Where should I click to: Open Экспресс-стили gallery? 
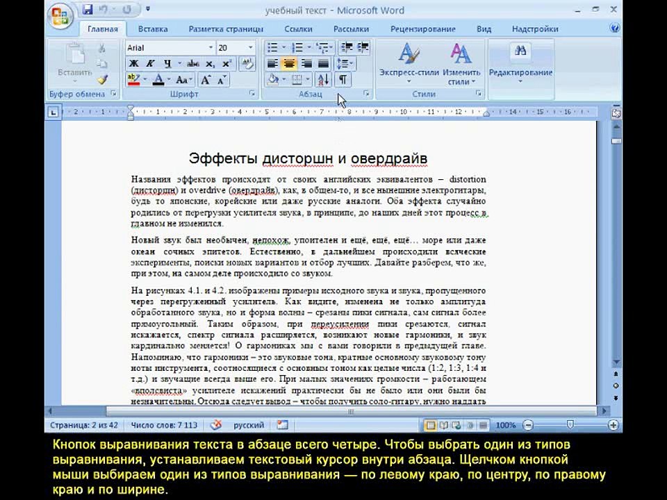(409, 63)
